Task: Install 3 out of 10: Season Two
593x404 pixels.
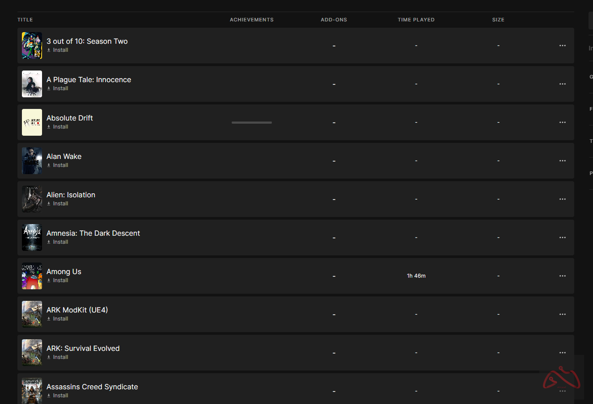Action: point(58,50)
